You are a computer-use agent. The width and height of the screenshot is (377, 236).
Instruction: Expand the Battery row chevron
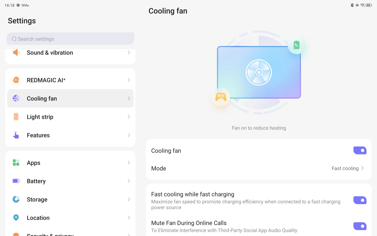click(129, 181)
